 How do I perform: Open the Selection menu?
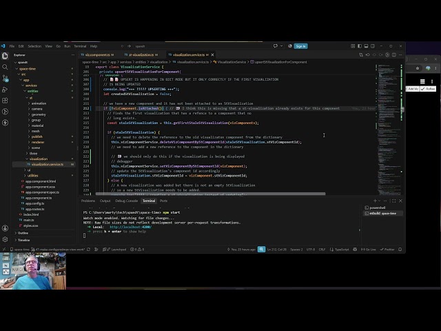click(x=34, y=46)
